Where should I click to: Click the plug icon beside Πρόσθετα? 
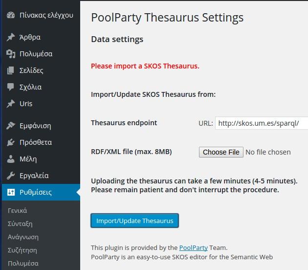pos(11,142)
